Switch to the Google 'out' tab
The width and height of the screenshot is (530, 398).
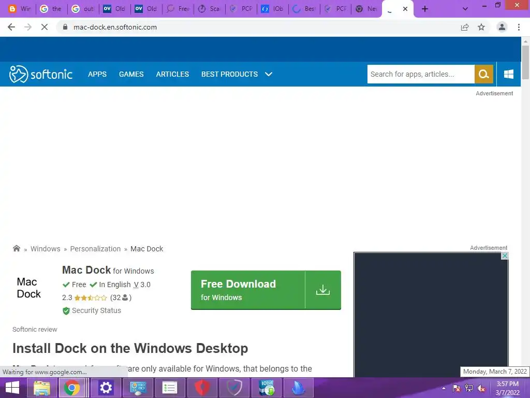click(x=83, y=9)
